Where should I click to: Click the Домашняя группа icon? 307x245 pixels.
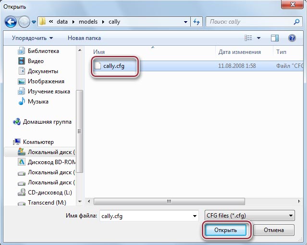point(17,122)
